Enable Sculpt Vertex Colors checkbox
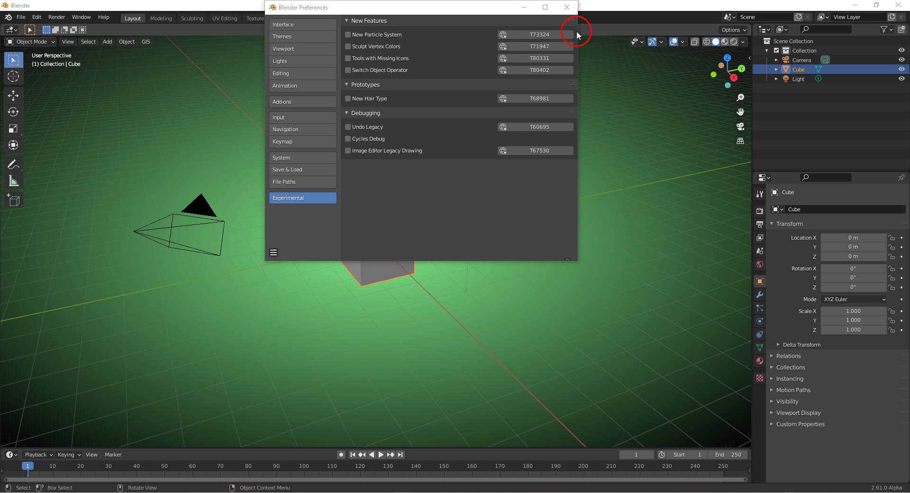 coord(348,46)
